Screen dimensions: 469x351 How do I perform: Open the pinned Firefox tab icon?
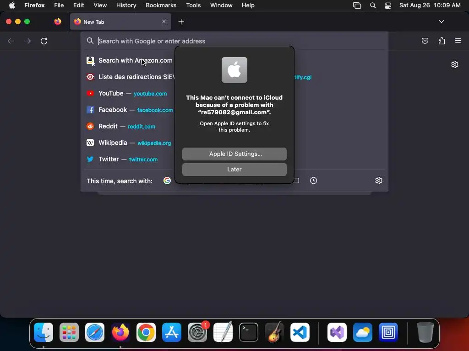58,21
